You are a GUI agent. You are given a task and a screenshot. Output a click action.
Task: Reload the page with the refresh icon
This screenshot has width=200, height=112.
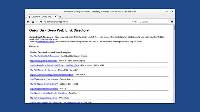tap(135, 22)
